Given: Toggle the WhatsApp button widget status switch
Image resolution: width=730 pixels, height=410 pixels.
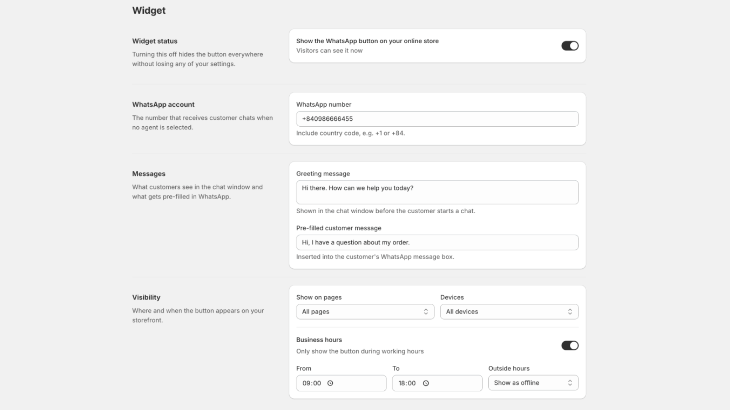Looking at the screenshot, I should click(x=570, y=46).
